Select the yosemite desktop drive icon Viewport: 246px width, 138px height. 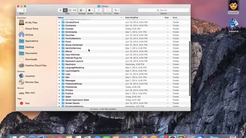(x=233, y=7)
